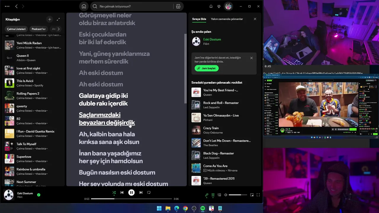Jump to lyric 'Saçlarımızdaki beyazları değişirdik'
Viewport: 379px width, 213px height.
107,119
